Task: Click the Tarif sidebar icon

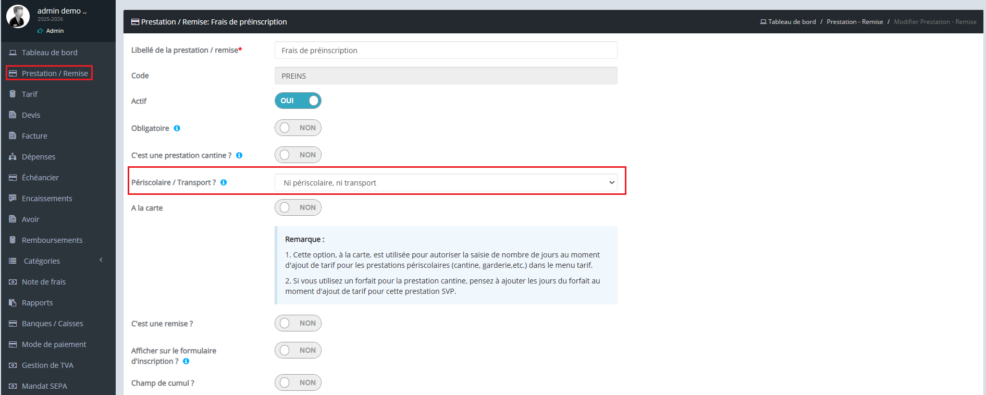Action: tap(13, 94)
